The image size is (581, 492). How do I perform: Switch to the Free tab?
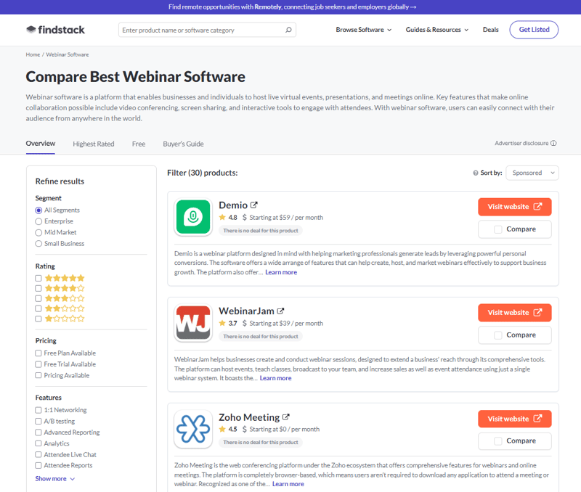click(x=139, y=144)
